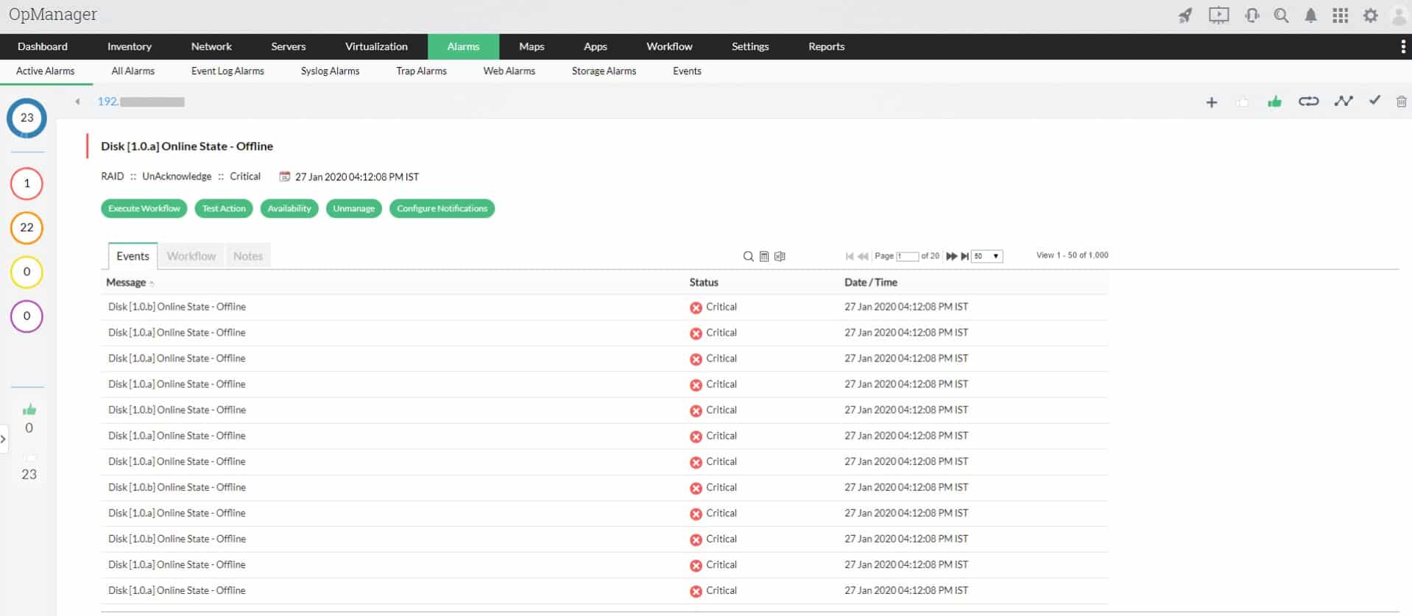Screen dimensions: 1412x616
Task: Go to next page of events
Action: pyautogui.click(x=951, y=256)
